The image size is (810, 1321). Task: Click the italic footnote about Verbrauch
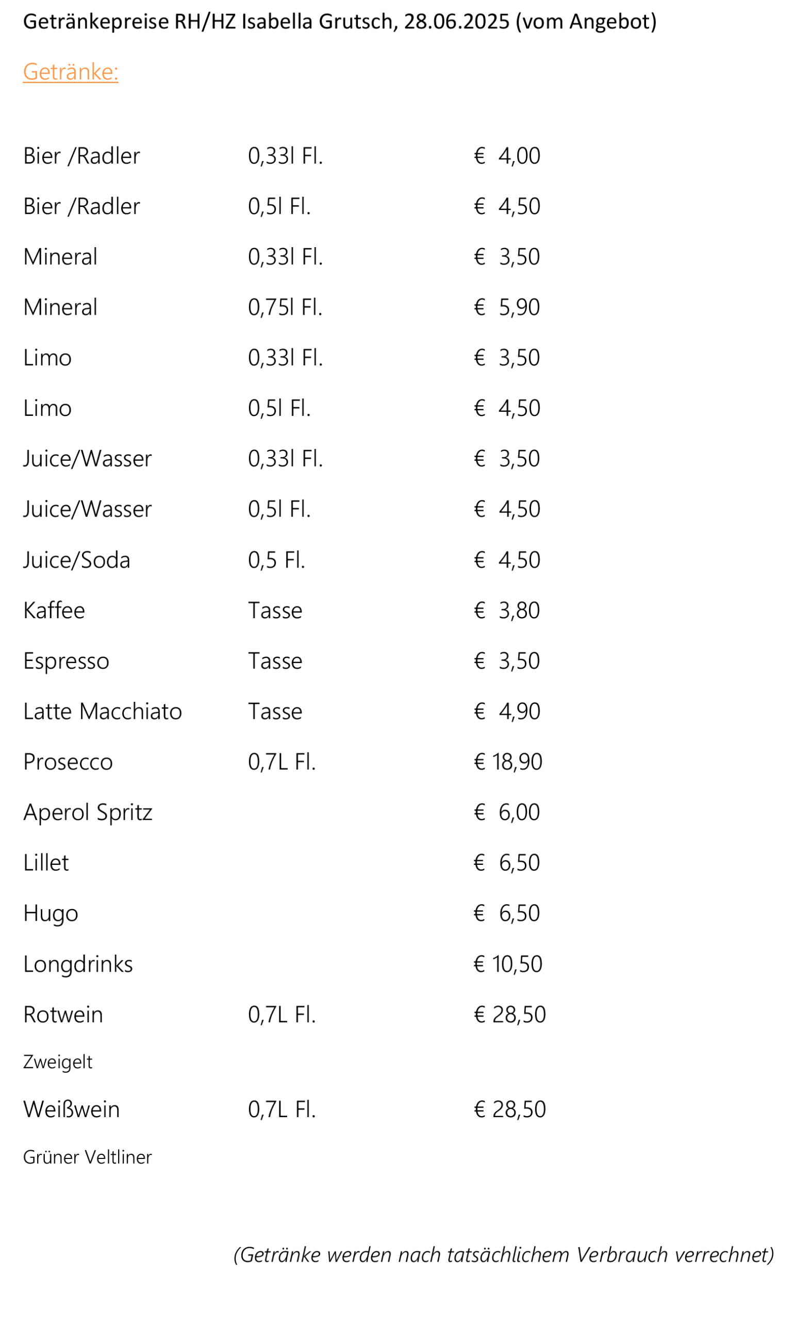click(504, 1255)
